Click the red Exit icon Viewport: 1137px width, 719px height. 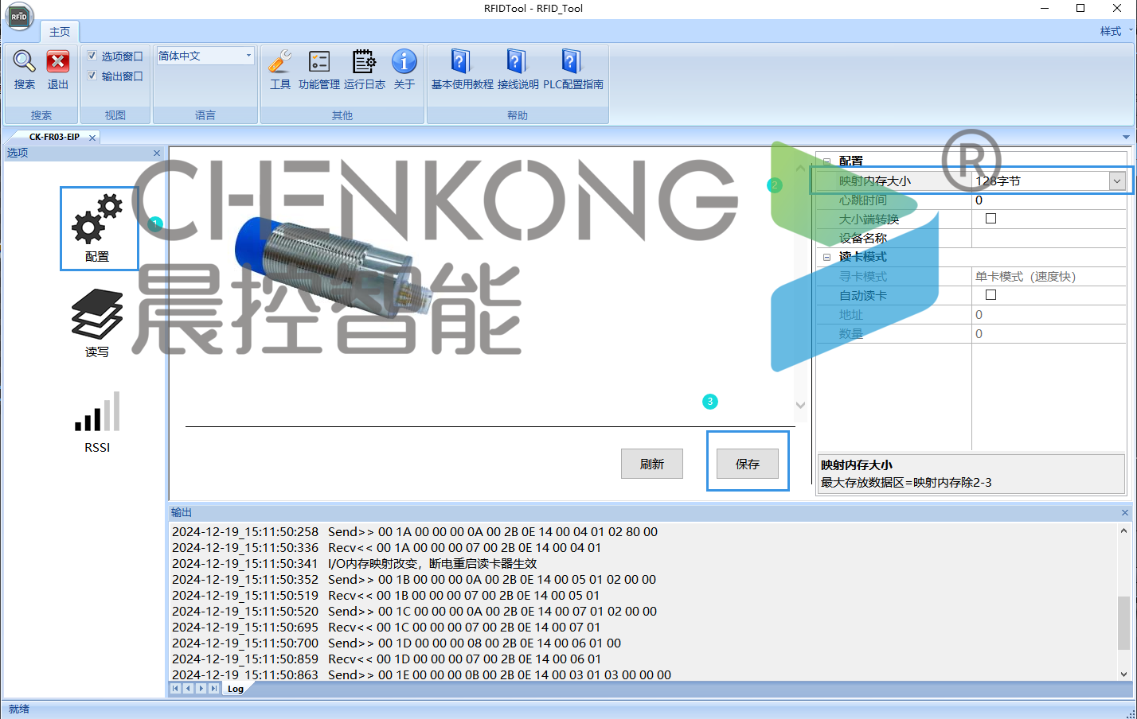(x=57, y=62)
